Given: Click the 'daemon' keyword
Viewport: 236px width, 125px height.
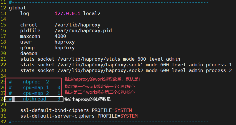Looking at the screenshot, I should [x=29, y=54].
